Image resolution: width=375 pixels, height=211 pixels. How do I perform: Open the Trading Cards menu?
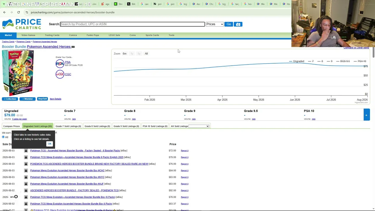[x=52, y=35]
